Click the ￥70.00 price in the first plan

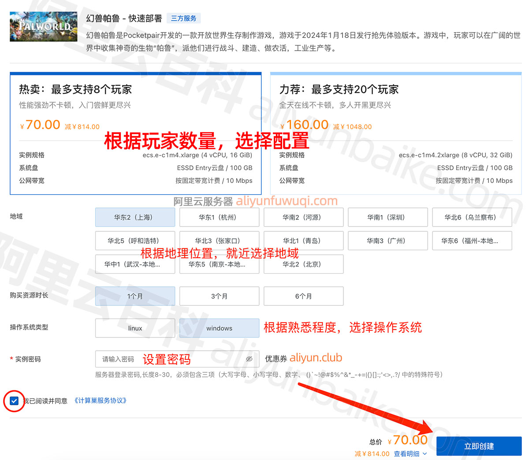[40, 125]
